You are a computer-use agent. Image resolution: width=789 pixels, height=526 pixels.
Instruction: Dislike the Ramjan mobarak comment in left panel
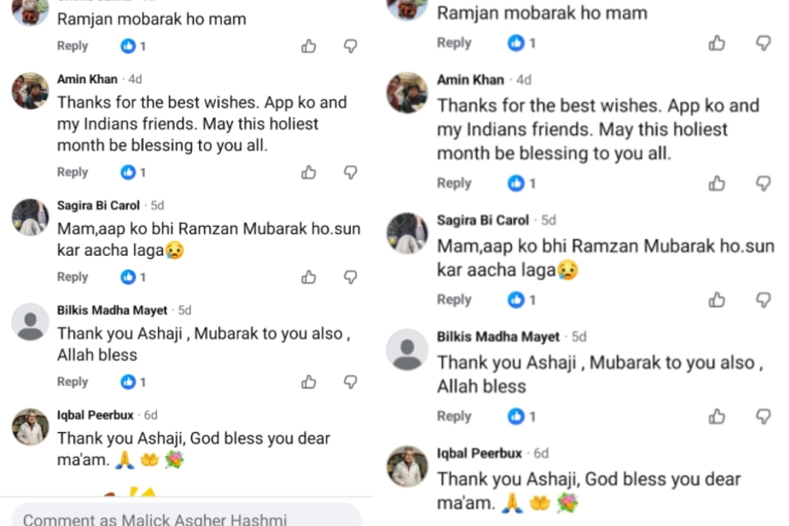pyautogui.click(x=350, y=46)
